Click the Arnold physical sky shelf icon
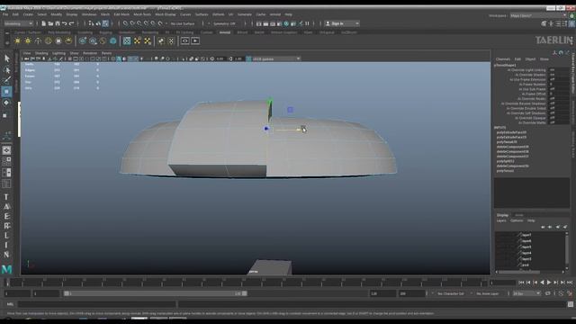576x324 pixels. (68, 40)
